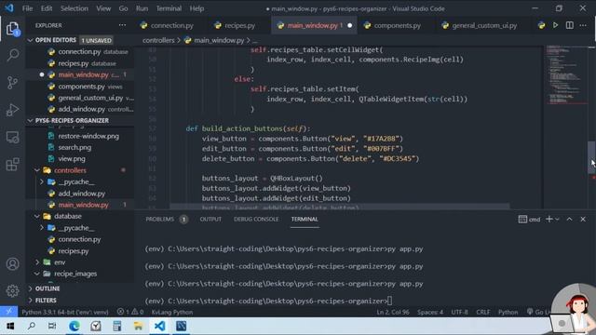Open File Explorer from taskbar
This screenshot has height=335, width=596.
[x=138, y=326]
